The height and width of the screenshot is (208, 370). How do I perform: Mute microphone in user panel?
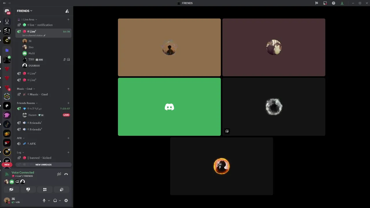pyautogui.click(x=44, y=200)
